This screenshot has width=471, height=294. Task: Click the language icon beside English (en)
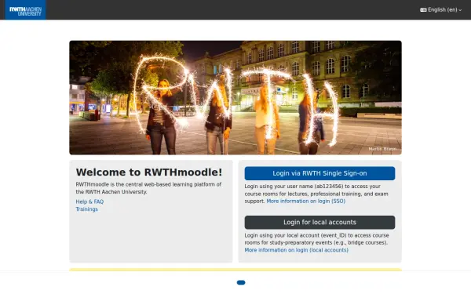click(423, 10)
